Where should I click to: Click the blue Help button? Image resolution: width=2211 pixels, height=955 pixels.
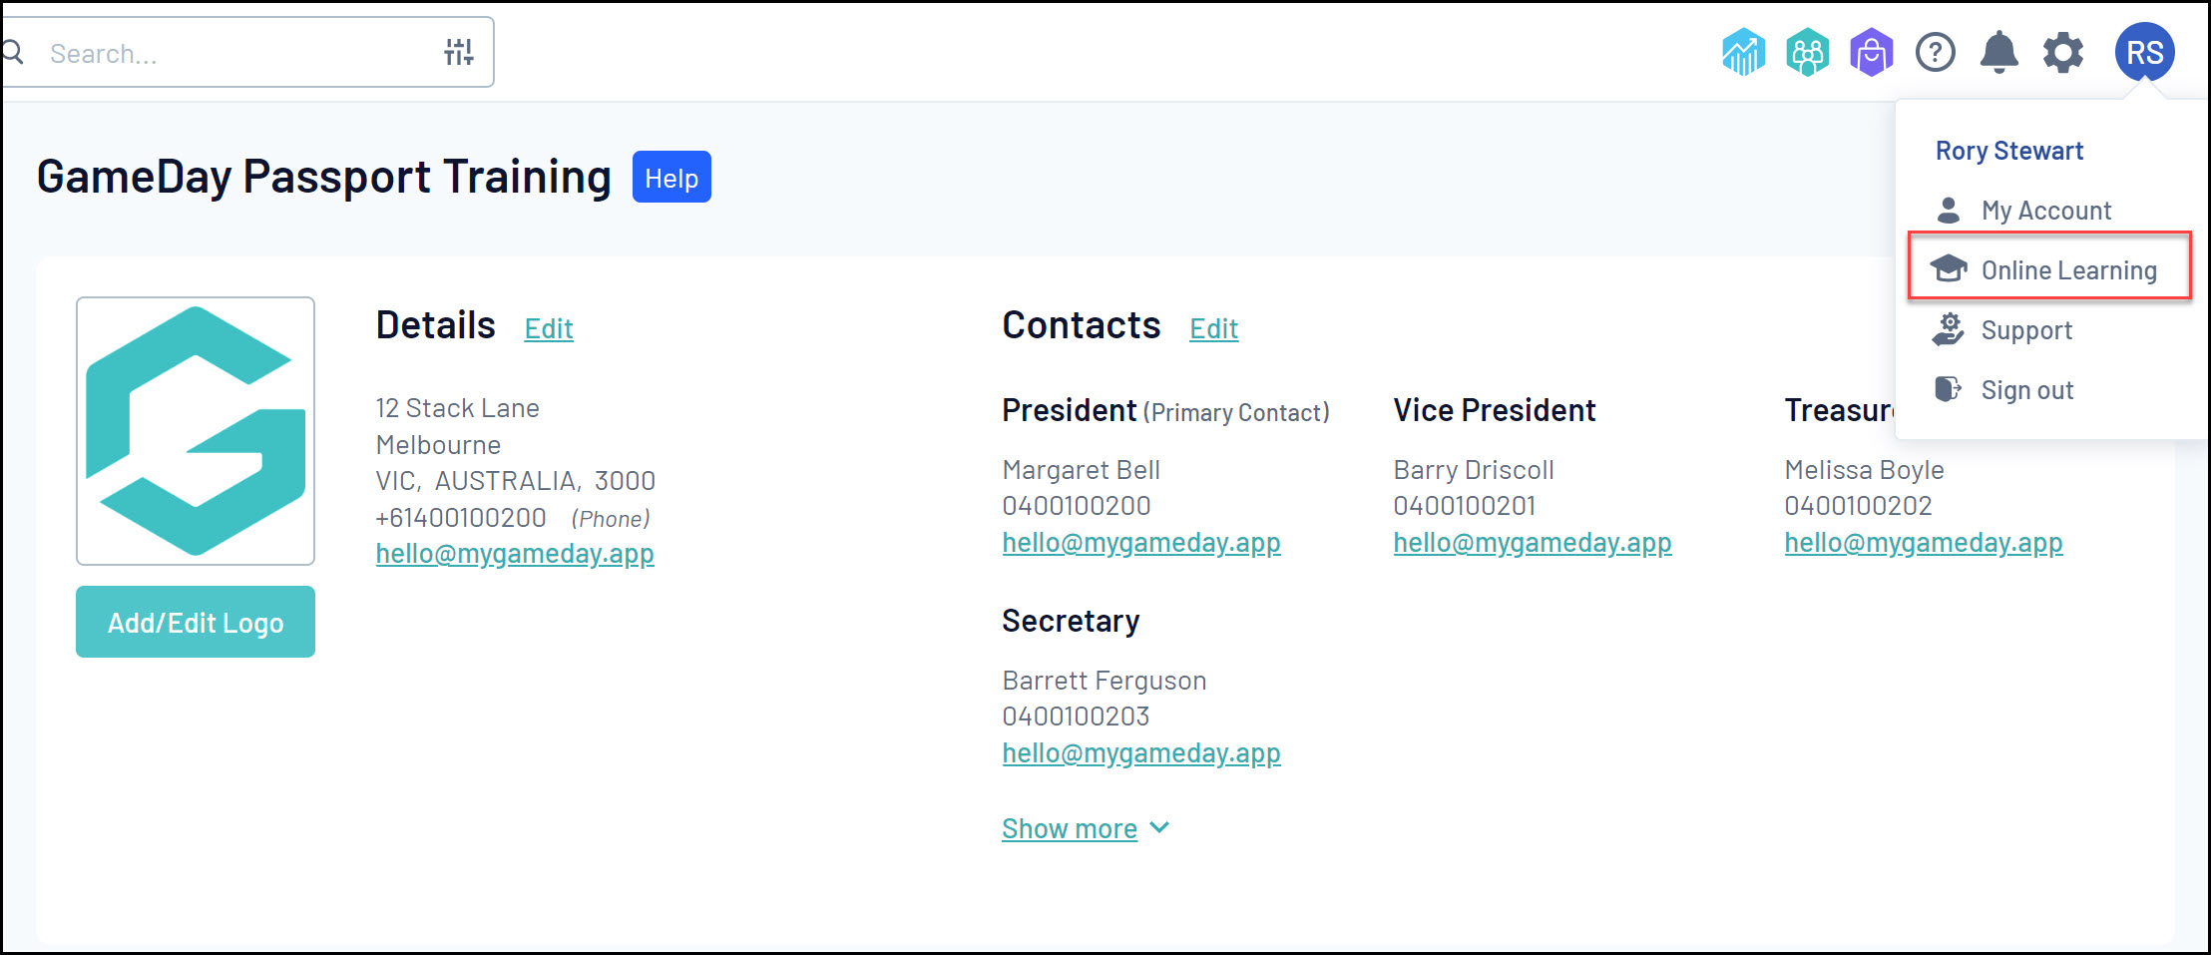[x=671, y=178]
